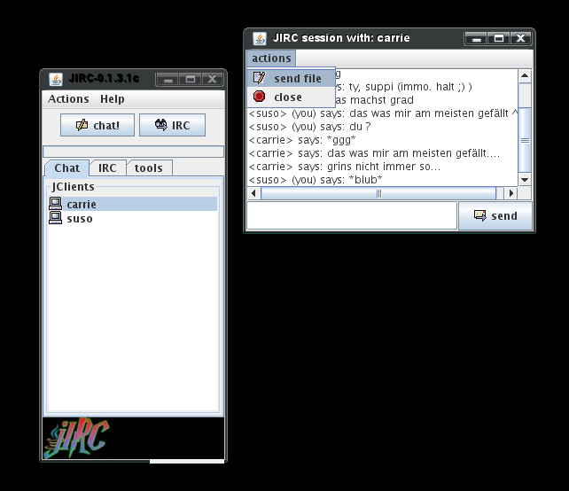Screen dimensions: 569x491
Task: Select suso in JClients list
Action: (x=132, y=218)
